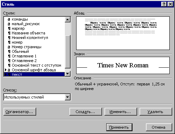Select the 'Обычный' style
Screen dimensions: 175x134
[34, 51]
